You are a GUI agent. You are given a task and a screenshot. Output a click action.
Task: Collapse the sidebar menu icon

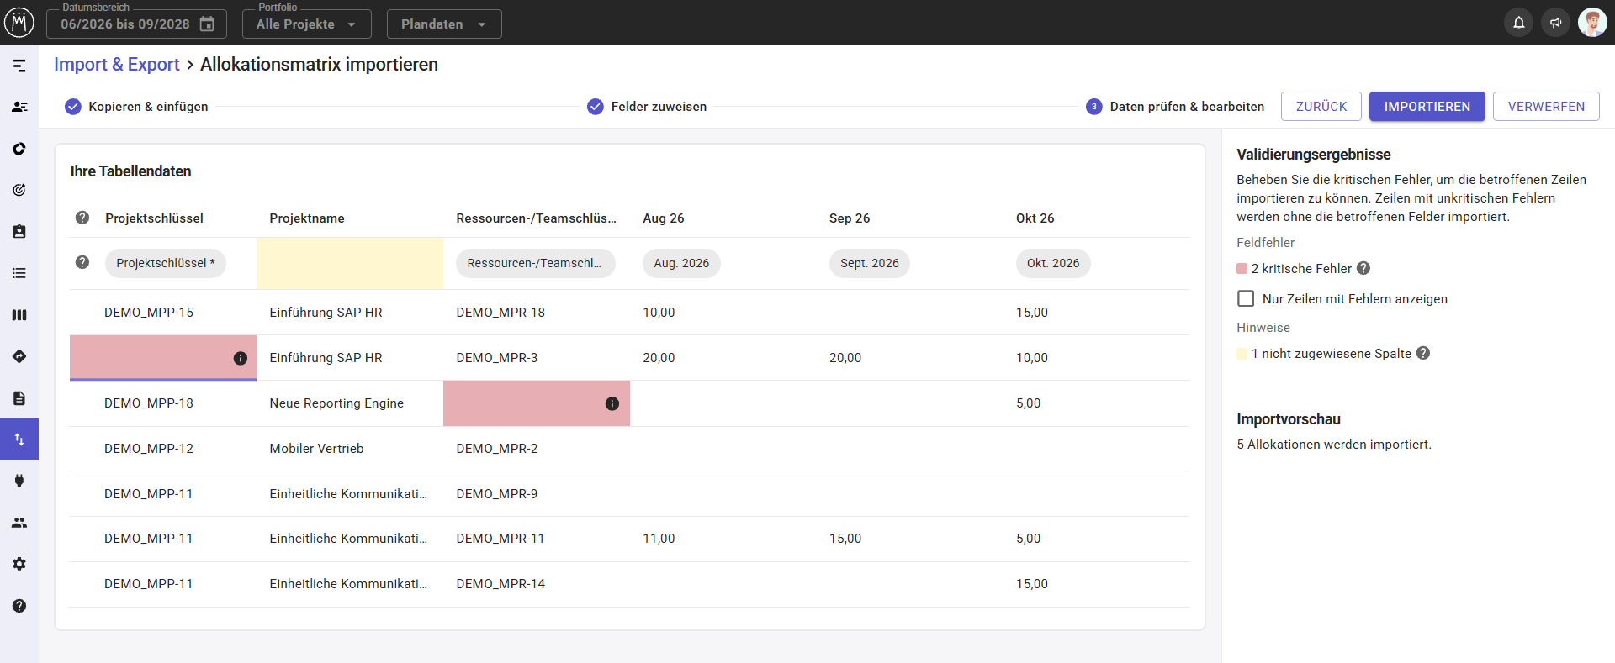(x=19, y=66)
